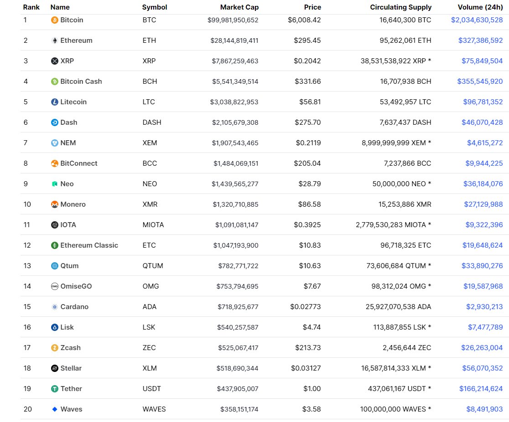Select Qtum circulating supply 73,606,684 QTUM

[396, 266]
